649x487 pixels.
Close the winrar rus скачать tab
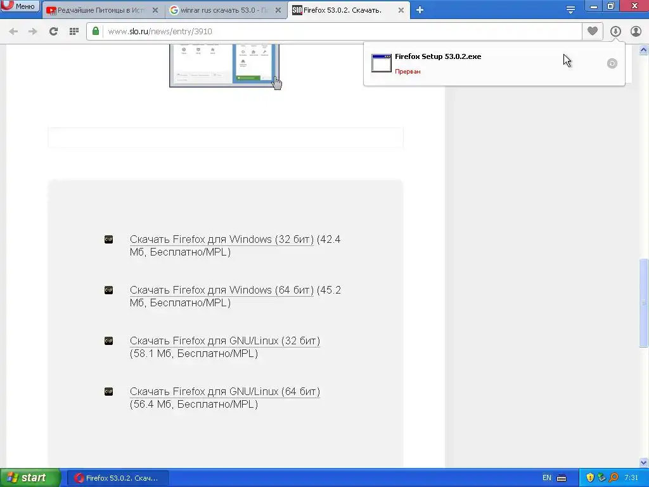[x=278, y=10]
